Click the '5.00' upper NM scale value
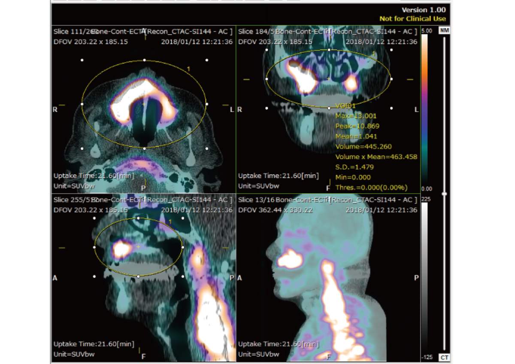 coord(427,31)
